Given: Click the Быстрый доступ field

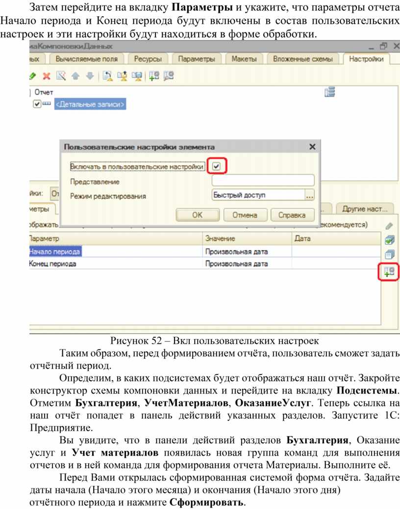Looking at the screenshot, I should point(258,195).
